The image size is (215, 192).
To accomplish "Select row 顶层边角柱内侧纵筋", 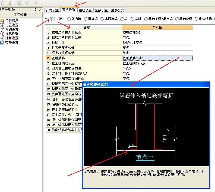I will pyautogui.click(x=87, y=38).
